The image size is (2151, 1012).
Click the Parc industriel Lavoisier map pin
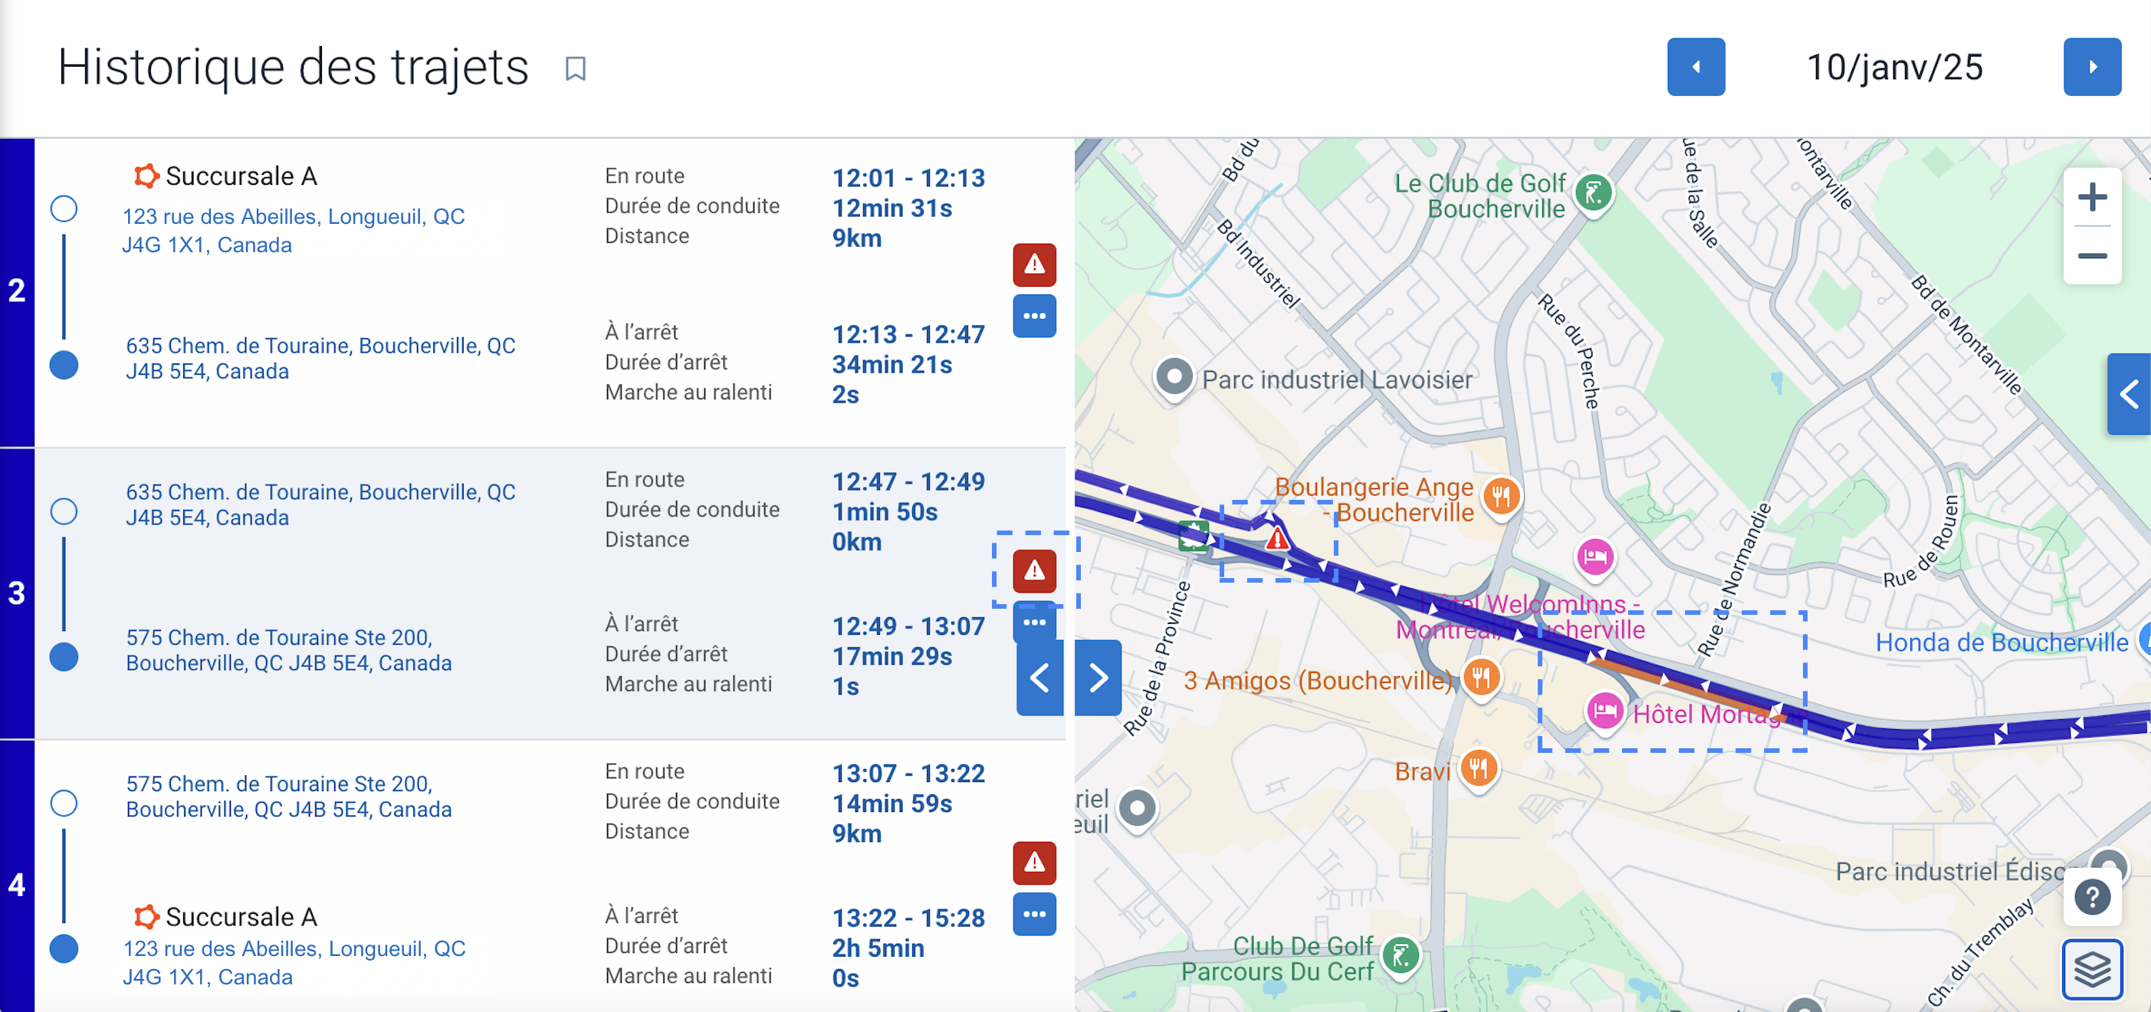tap(1174, 377)
